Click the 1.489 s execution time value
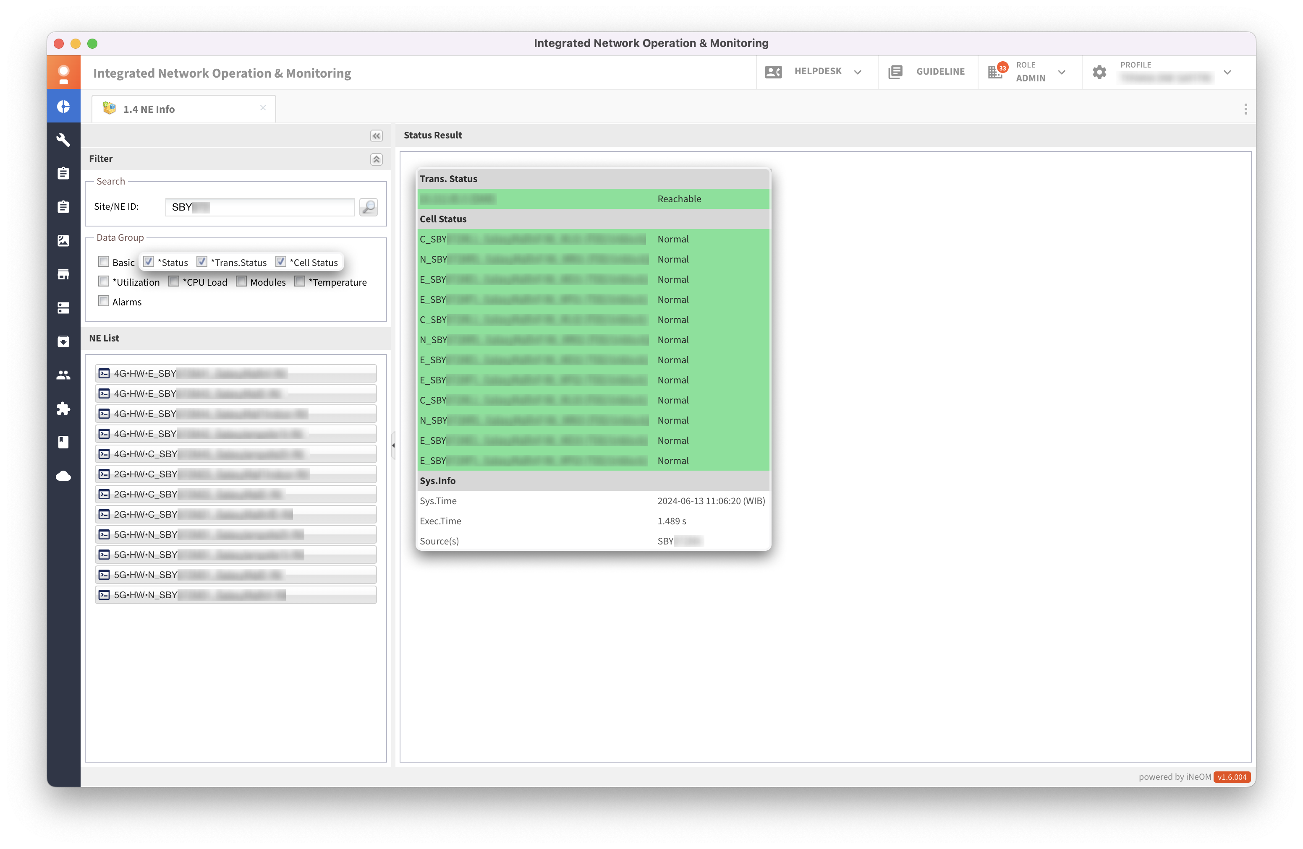Image resolution: width=1303 pixels, height=849 pixels. tap(672, 521)
